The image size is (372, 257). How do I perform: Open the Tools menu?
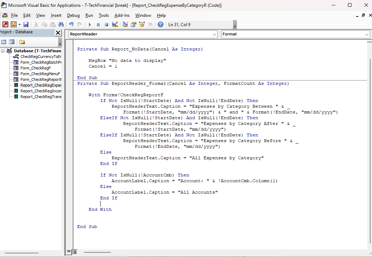104,15
